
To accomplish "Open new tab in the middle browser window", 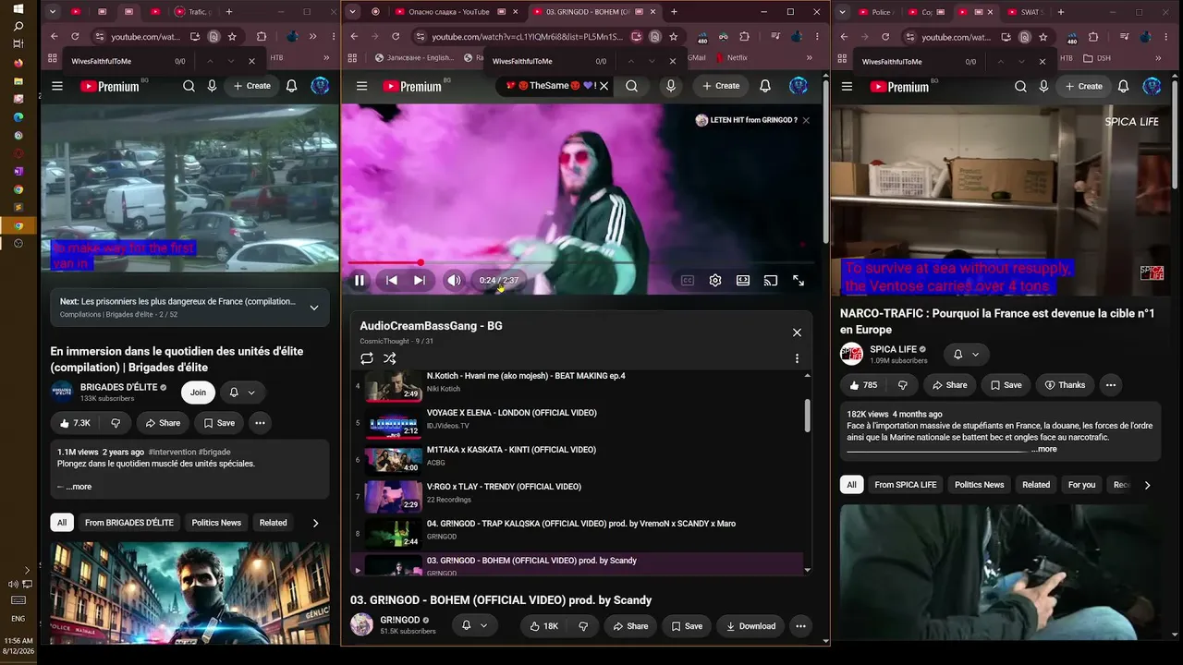I will click(x=674, y=12).
